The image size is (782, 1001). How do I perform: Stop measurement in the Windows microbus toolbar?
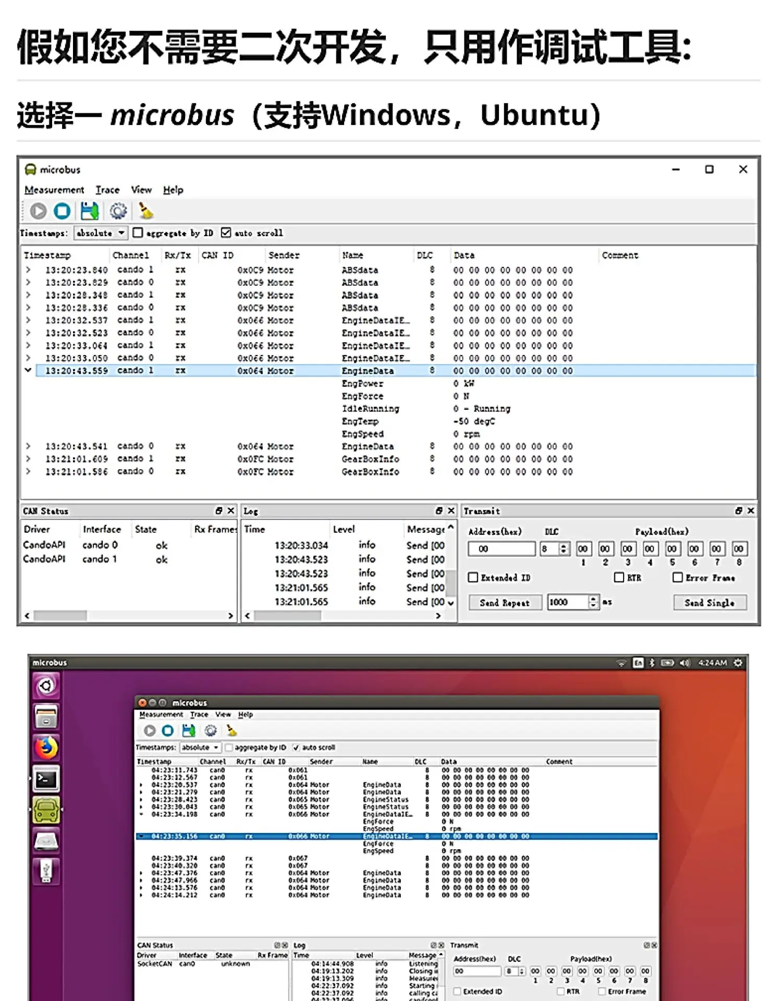tap(62, 211)
